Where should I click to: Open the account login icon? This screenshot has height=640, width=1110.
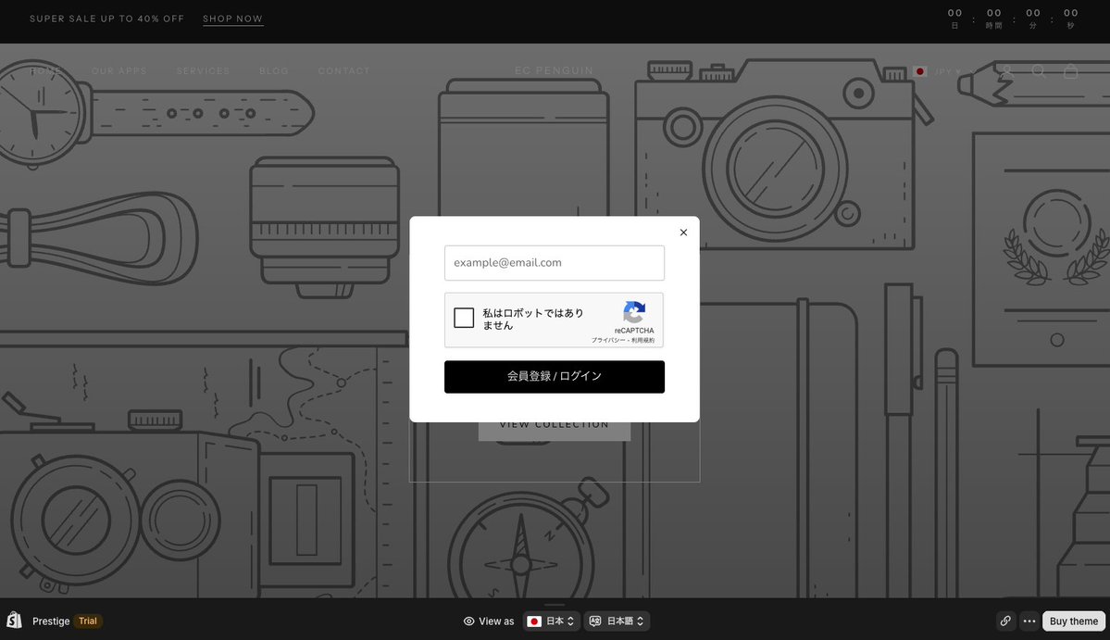1006,69
